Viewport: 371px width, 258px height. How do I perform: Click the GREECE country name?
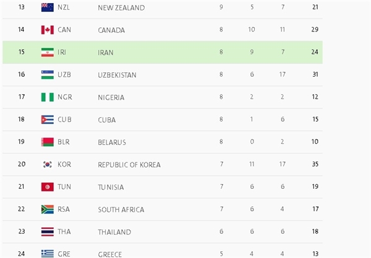pyautogui.click(x=110, y=254)
